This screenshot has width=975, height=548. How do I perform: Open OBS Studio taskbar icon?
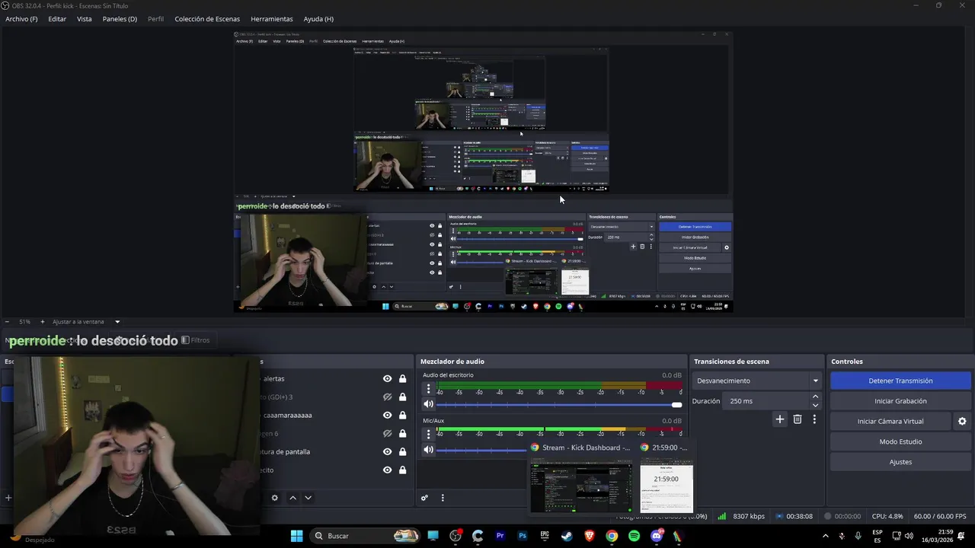(456, 536)
